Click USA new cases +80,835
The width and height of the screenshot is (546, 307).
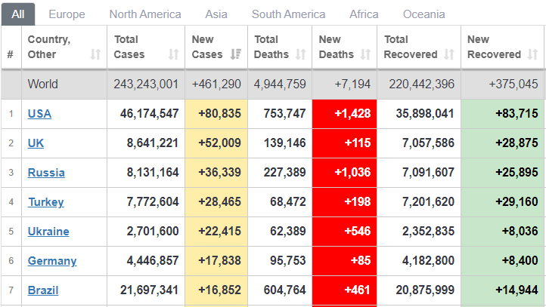pos(219,114)
